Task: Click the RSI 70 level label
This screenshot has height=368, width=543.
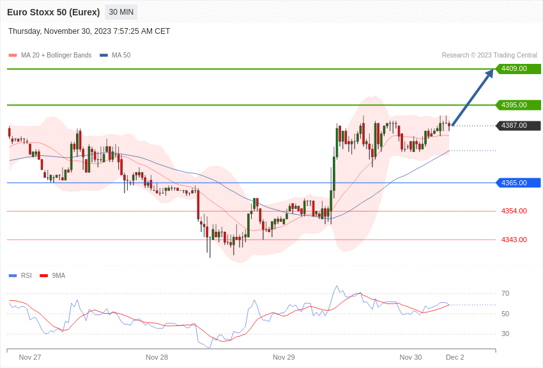Action: (x=505, y=293)
